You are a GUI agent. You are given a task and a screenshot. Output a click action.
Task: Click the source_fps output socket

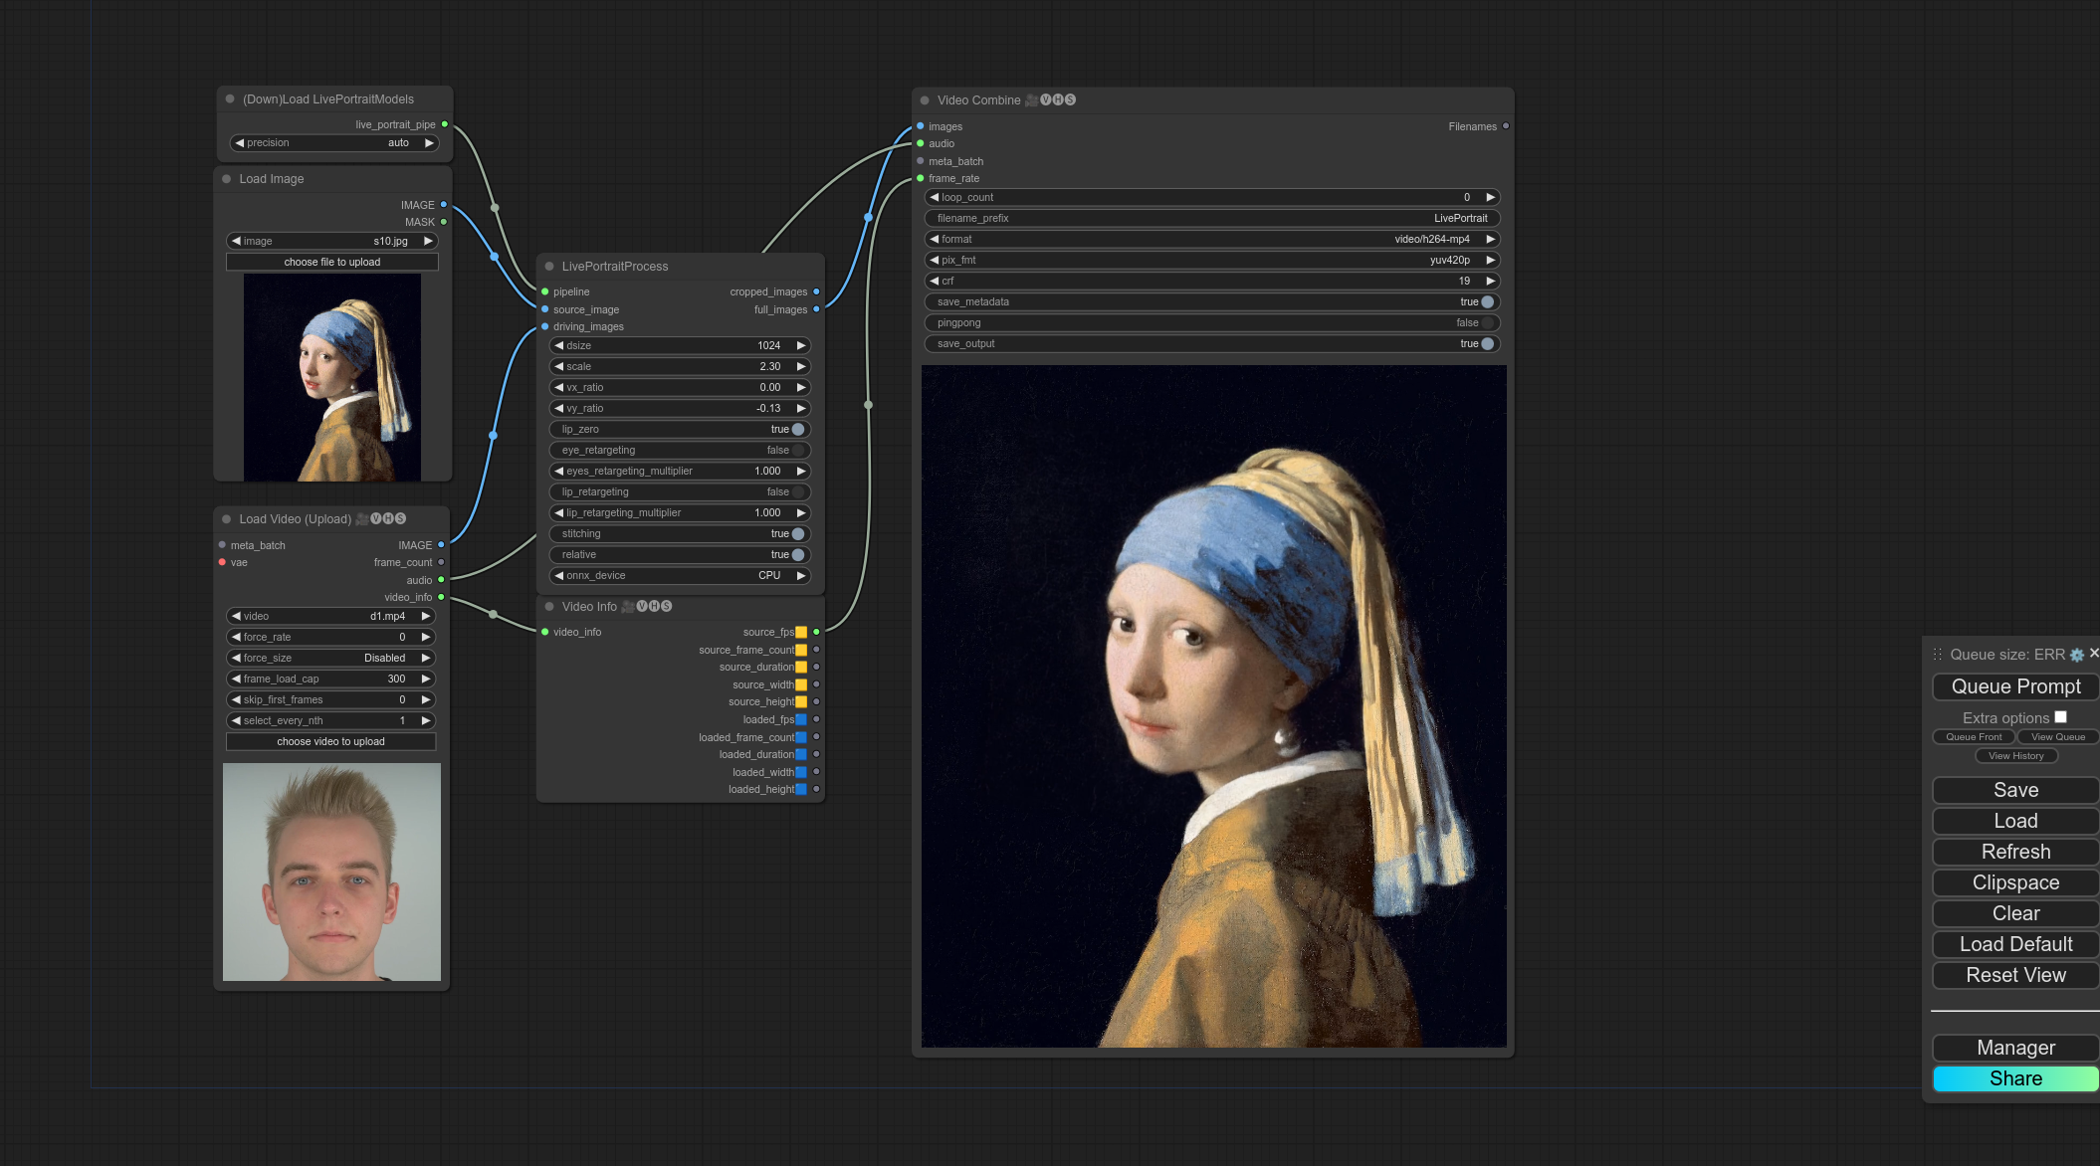[816, 632]
